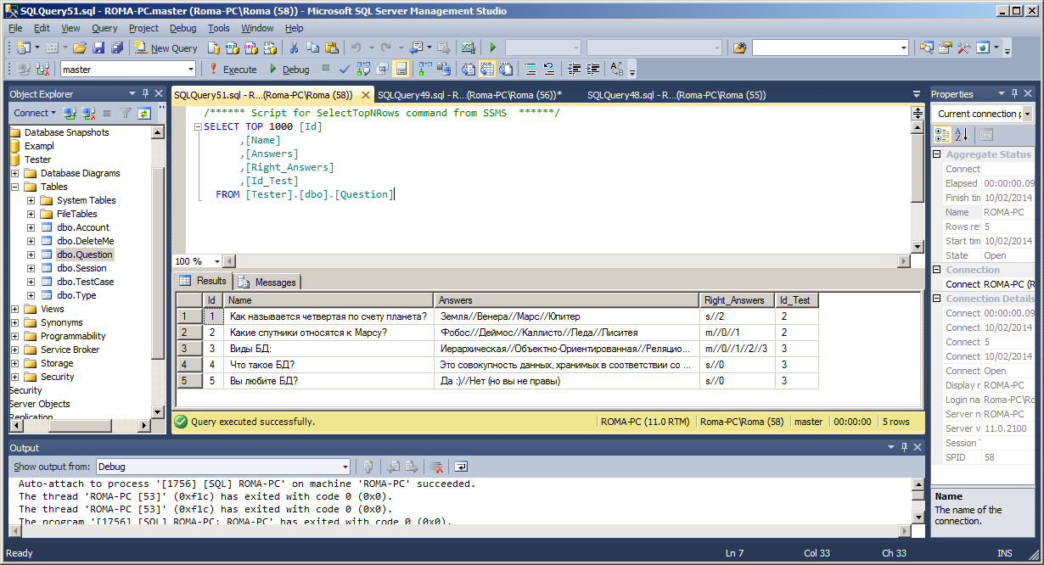
Task: Click the Change Connection icon
Action: pos(42,70)
